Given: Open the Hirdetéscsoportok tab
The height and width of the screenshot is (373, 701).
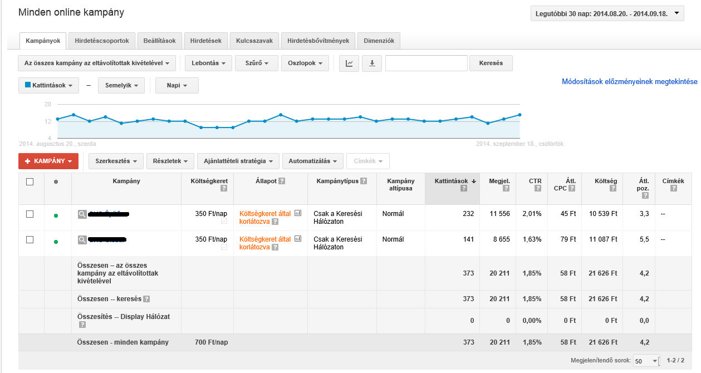Looking at the screenshot, I should pos(102,41).
